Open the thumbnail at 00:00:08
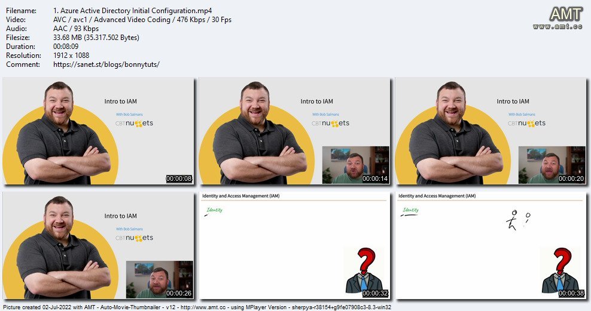Viewport: 591px width, 311px height. (x=98, y=131)
